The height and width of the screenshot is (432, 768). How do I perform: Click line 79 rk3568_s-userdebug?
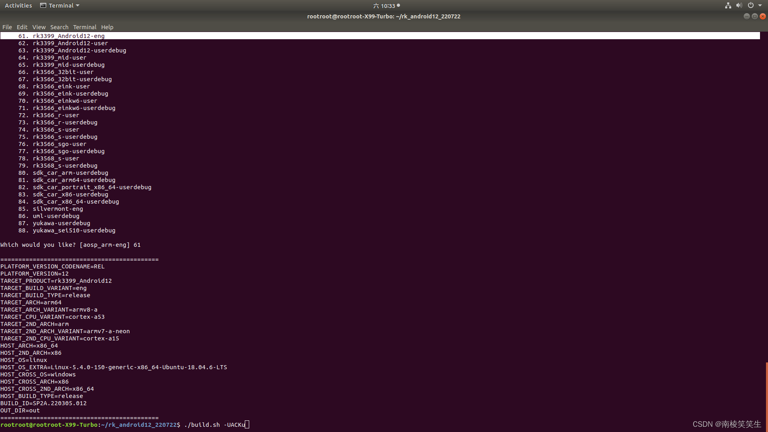pyautogui.click(x=58, y=166)
